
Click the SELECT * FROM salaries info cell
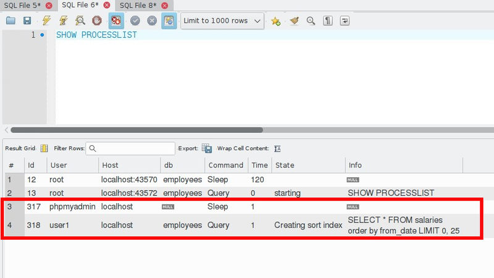coord(404,225)
